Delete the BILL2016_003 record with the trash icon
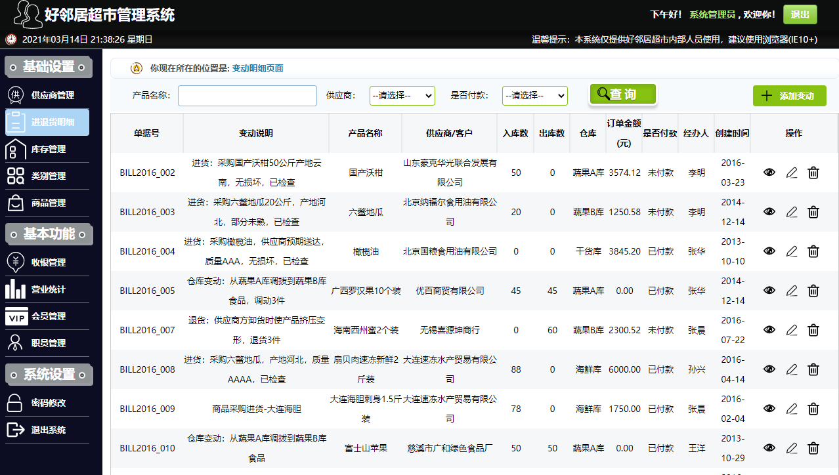Screen dimensions: 839x475 [813, 212]
